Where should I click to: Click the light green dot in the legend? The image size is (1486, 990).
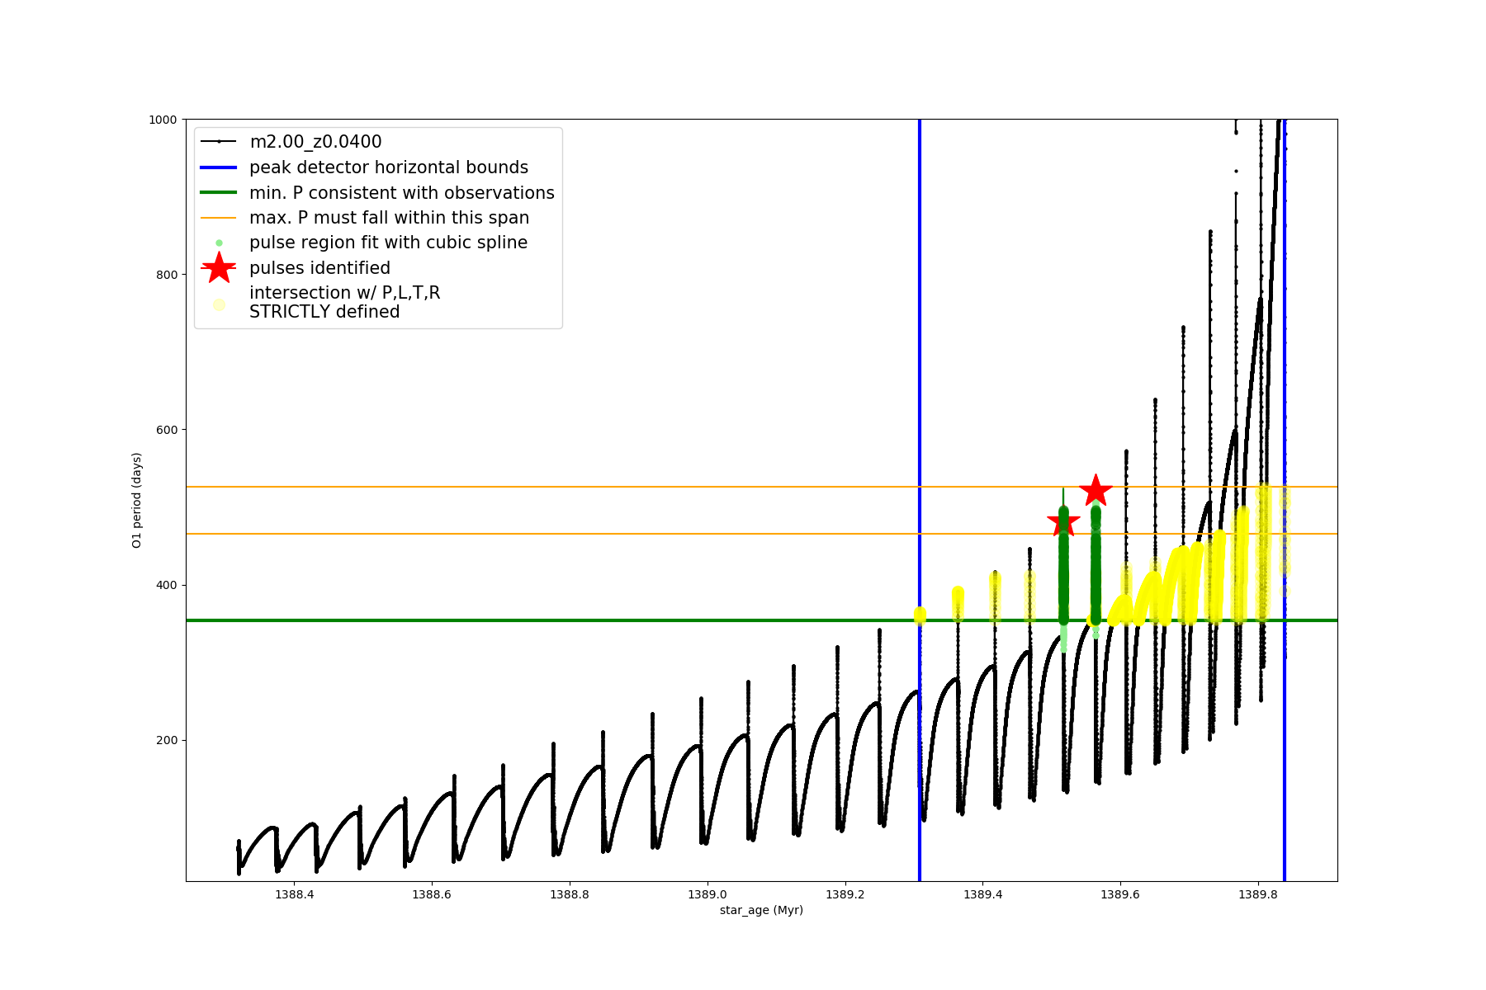pos(219,243)
